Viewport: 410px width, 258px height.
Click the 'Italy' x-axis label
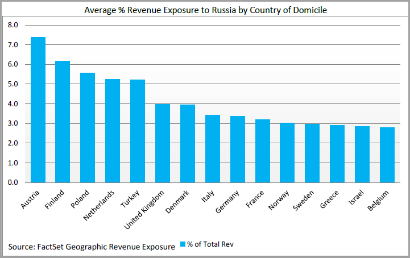[x=208, y=196]
